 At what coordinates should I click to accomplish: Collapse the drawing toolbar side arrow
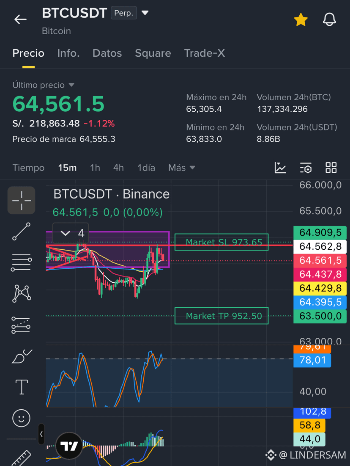tap(41, 434)
